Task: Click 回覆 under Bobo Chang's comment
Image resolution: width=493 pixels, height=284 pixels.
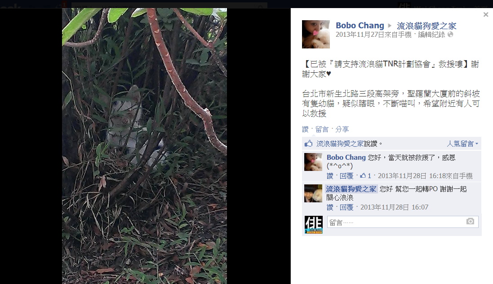Action: click(346, 176)
